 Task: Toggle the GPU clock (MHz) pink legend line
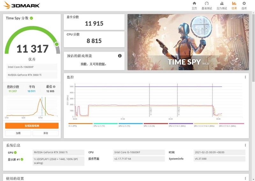[231, 124]
